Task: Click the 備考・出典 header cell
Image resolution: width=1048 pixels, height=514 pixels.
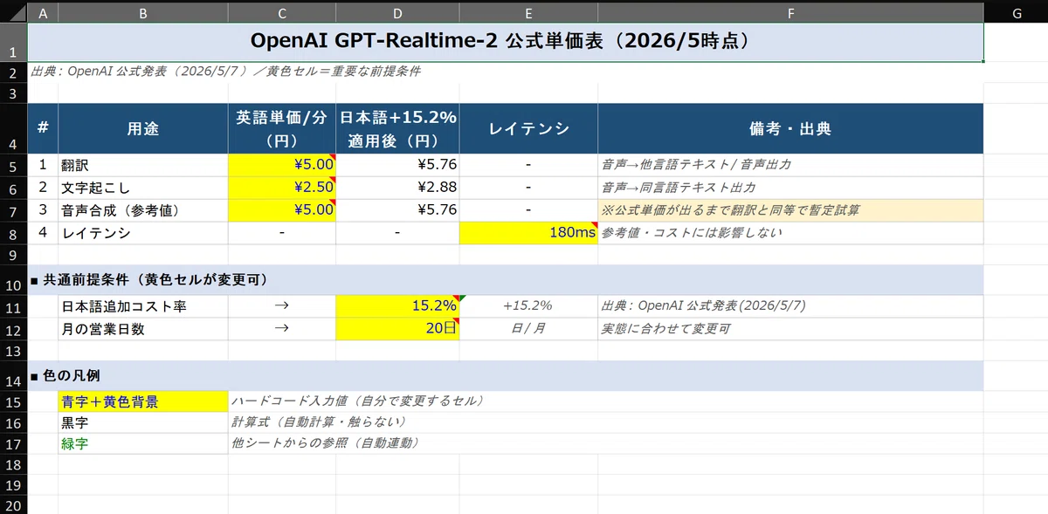Action: click(x=790, y=129)
